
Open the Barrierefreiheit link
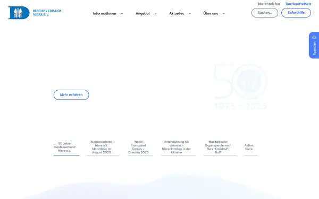tap(298, 4)
